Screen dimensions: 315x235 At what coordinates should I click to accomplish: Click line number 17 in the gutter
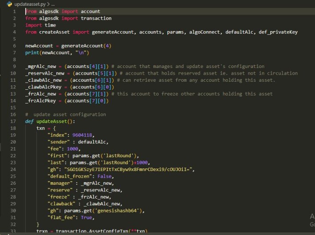pos(13,121)
